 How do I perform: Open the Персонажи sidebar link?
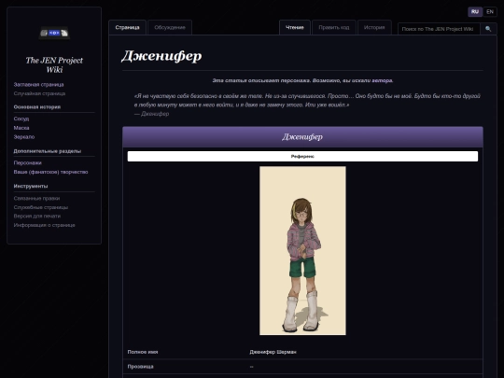pyautogui.click(x=28, y=162)
